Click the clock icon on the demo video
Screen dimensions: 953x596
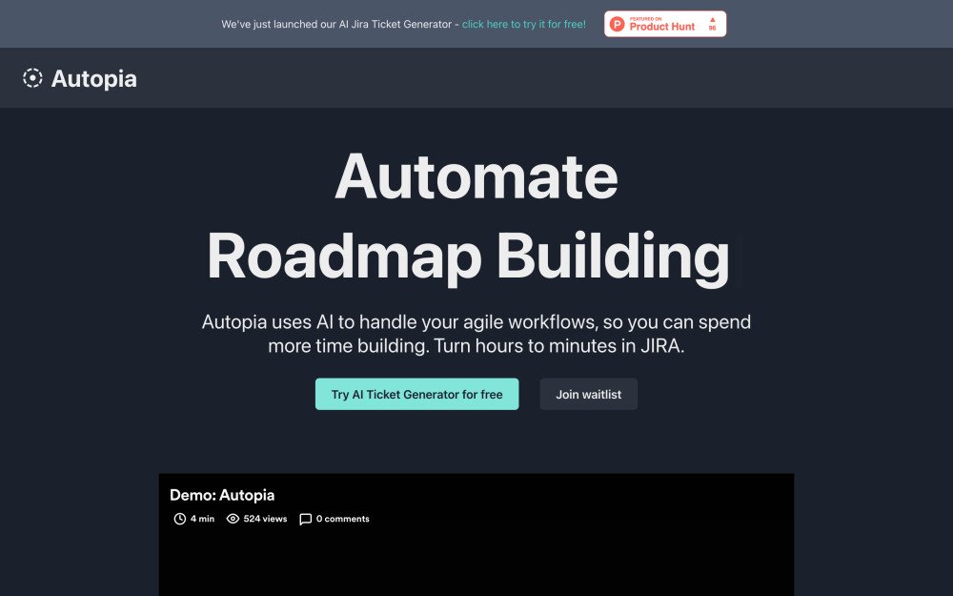[179, 519]
